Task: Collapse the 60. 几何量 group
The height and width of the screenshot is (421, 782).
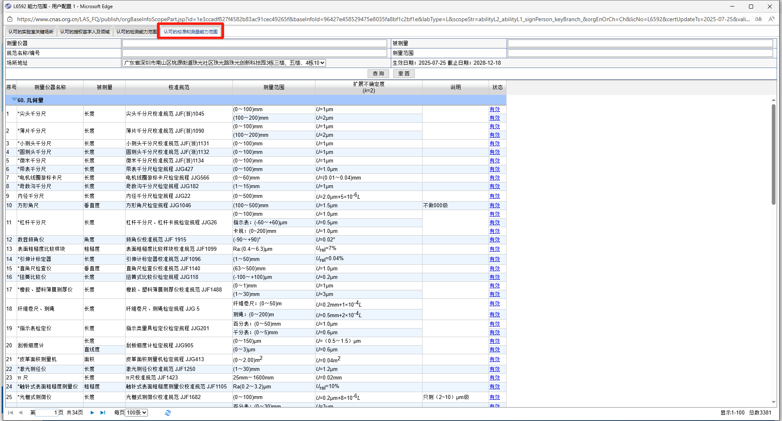Action: click(14, 100)
